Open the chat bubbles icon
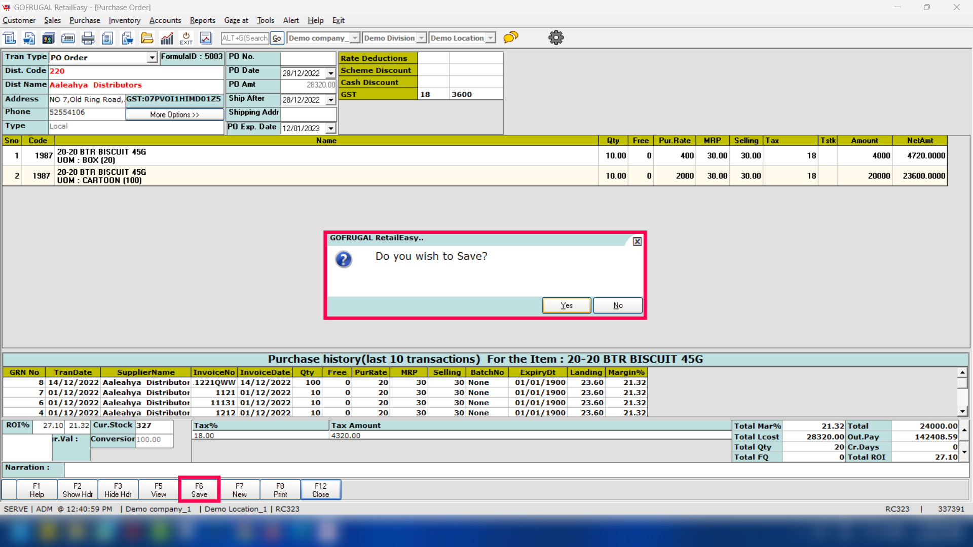 click(511, 37)
